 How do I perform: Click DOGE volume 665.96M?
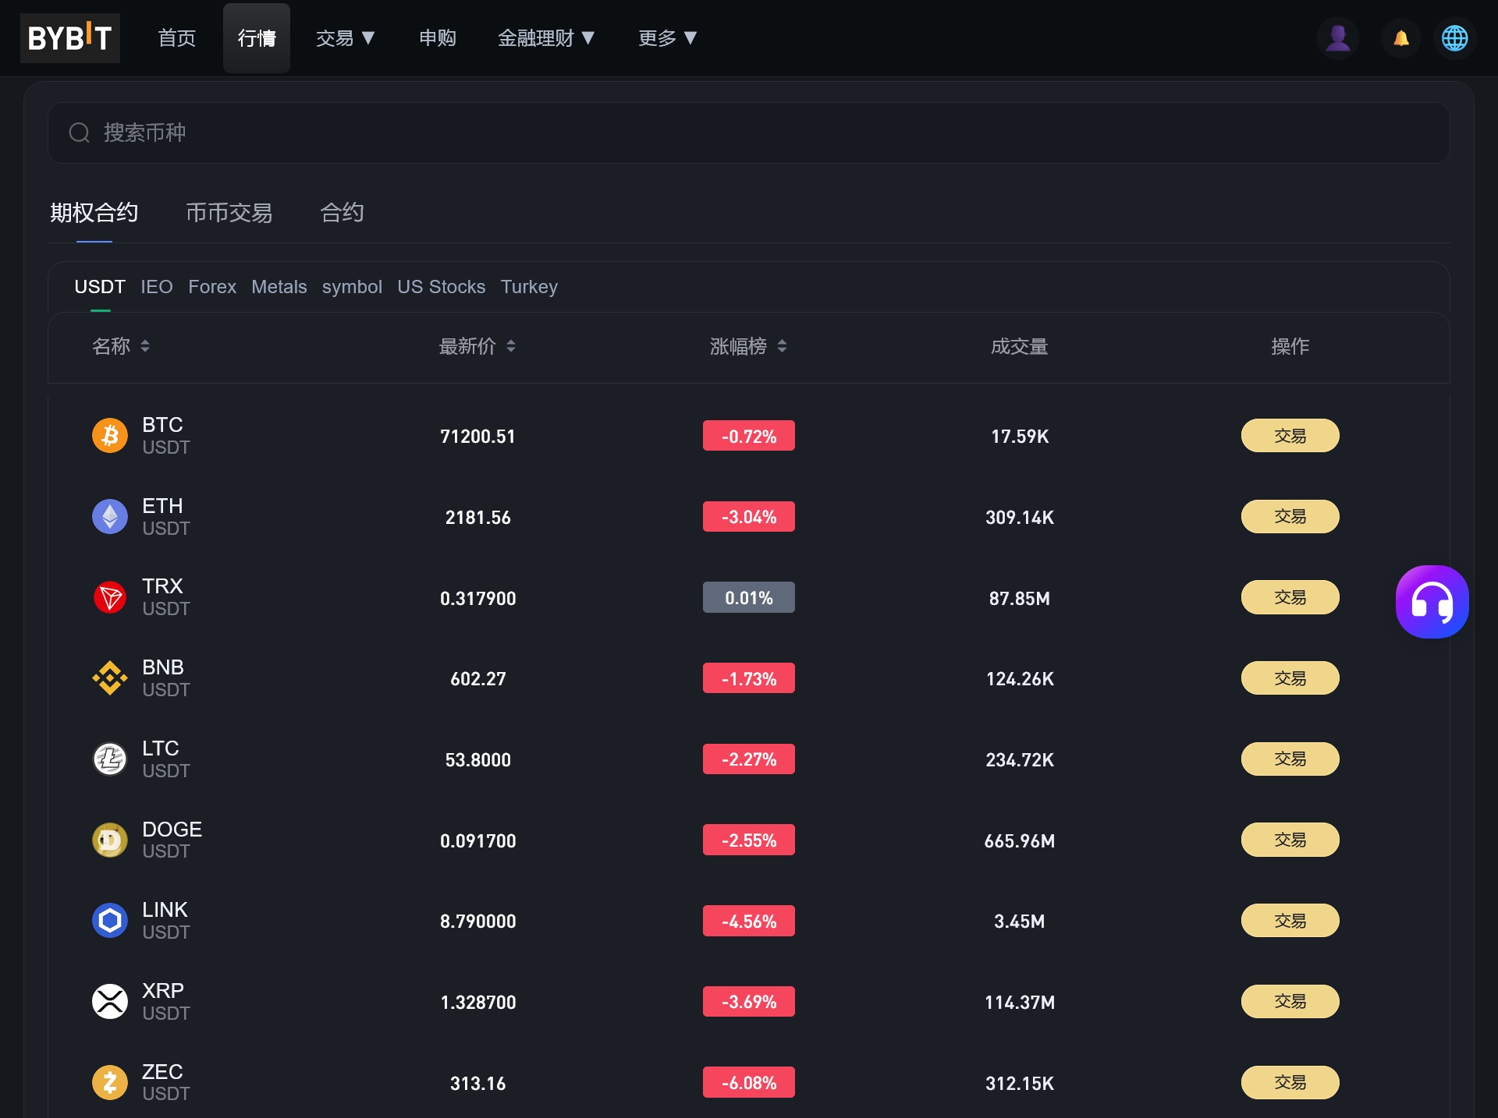pyautogui.click(x=1020, y=841)
